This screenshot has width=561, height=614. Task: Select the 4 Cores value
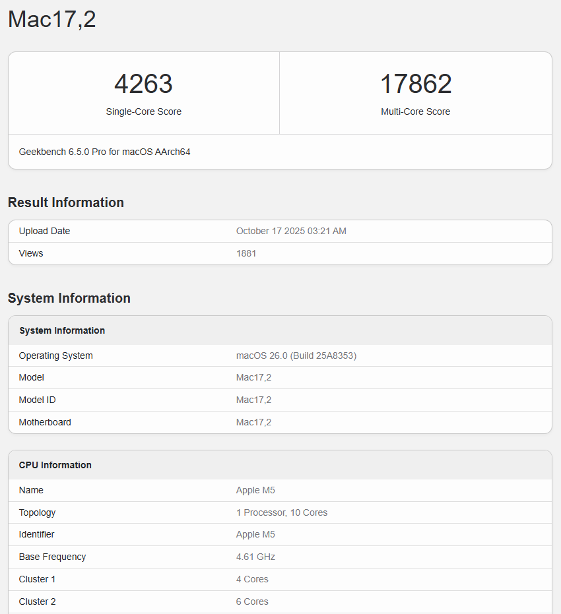coord(252,579)
